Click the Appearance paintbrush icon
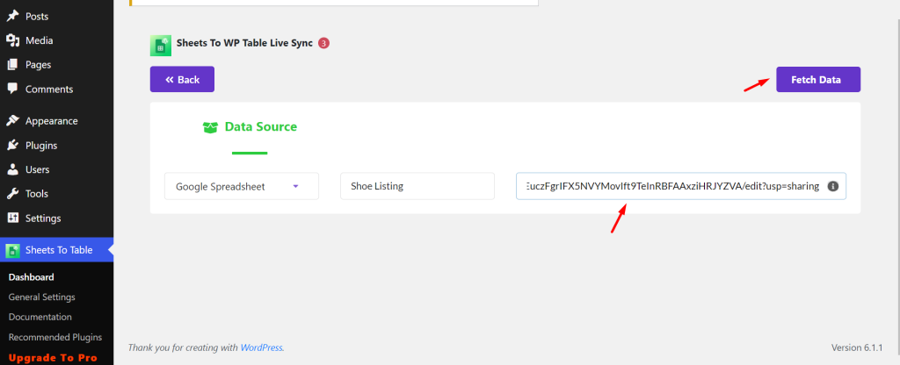 tap(12, 121)
